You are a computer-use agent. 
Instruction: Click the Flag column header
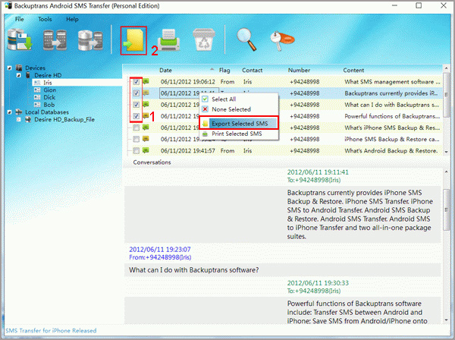(x=224, y=71)
